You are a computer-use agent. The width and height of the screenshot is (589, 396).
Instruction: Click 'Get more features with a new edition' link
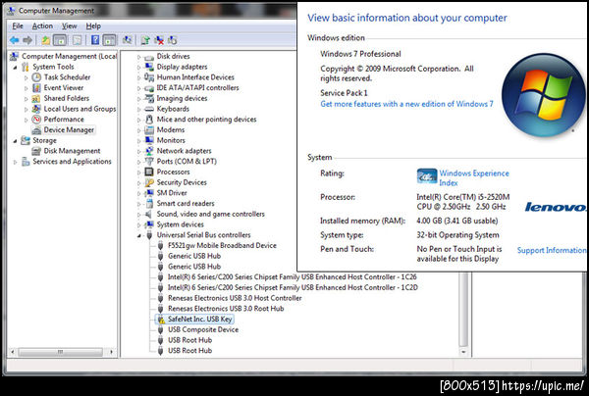click(x=406, y=104)
